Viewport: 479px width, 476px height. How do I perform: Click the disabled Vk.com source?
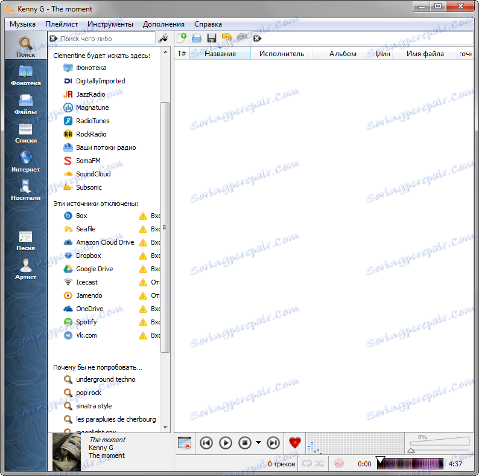point(80,335)
